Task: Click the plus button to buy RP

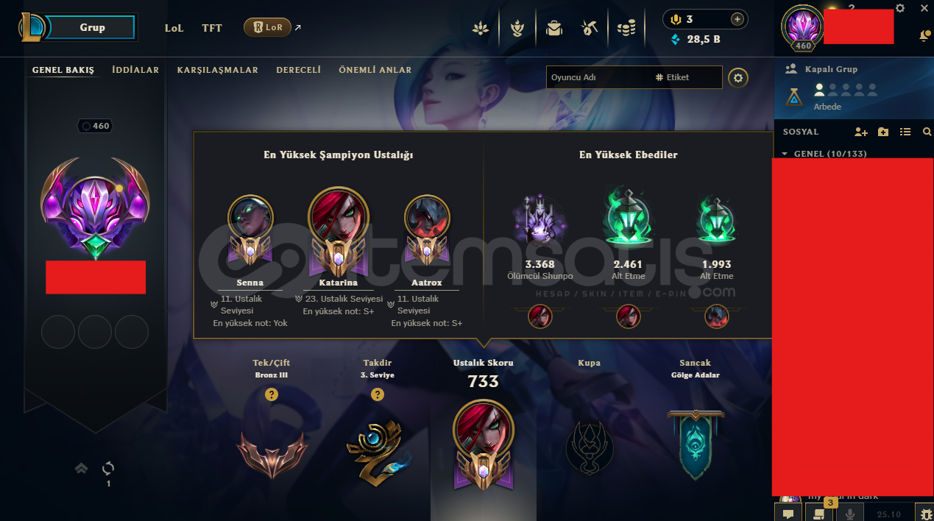Action: coord(737,19)
